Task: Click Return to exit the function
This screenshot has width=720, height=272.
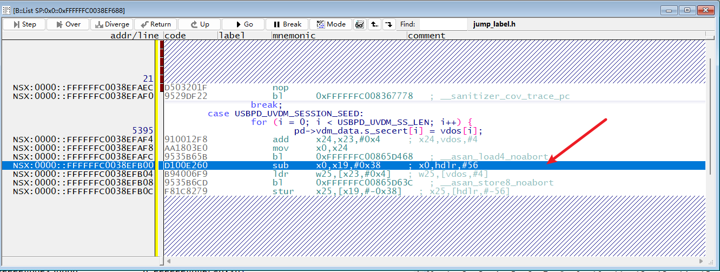Action: [156, 24]
